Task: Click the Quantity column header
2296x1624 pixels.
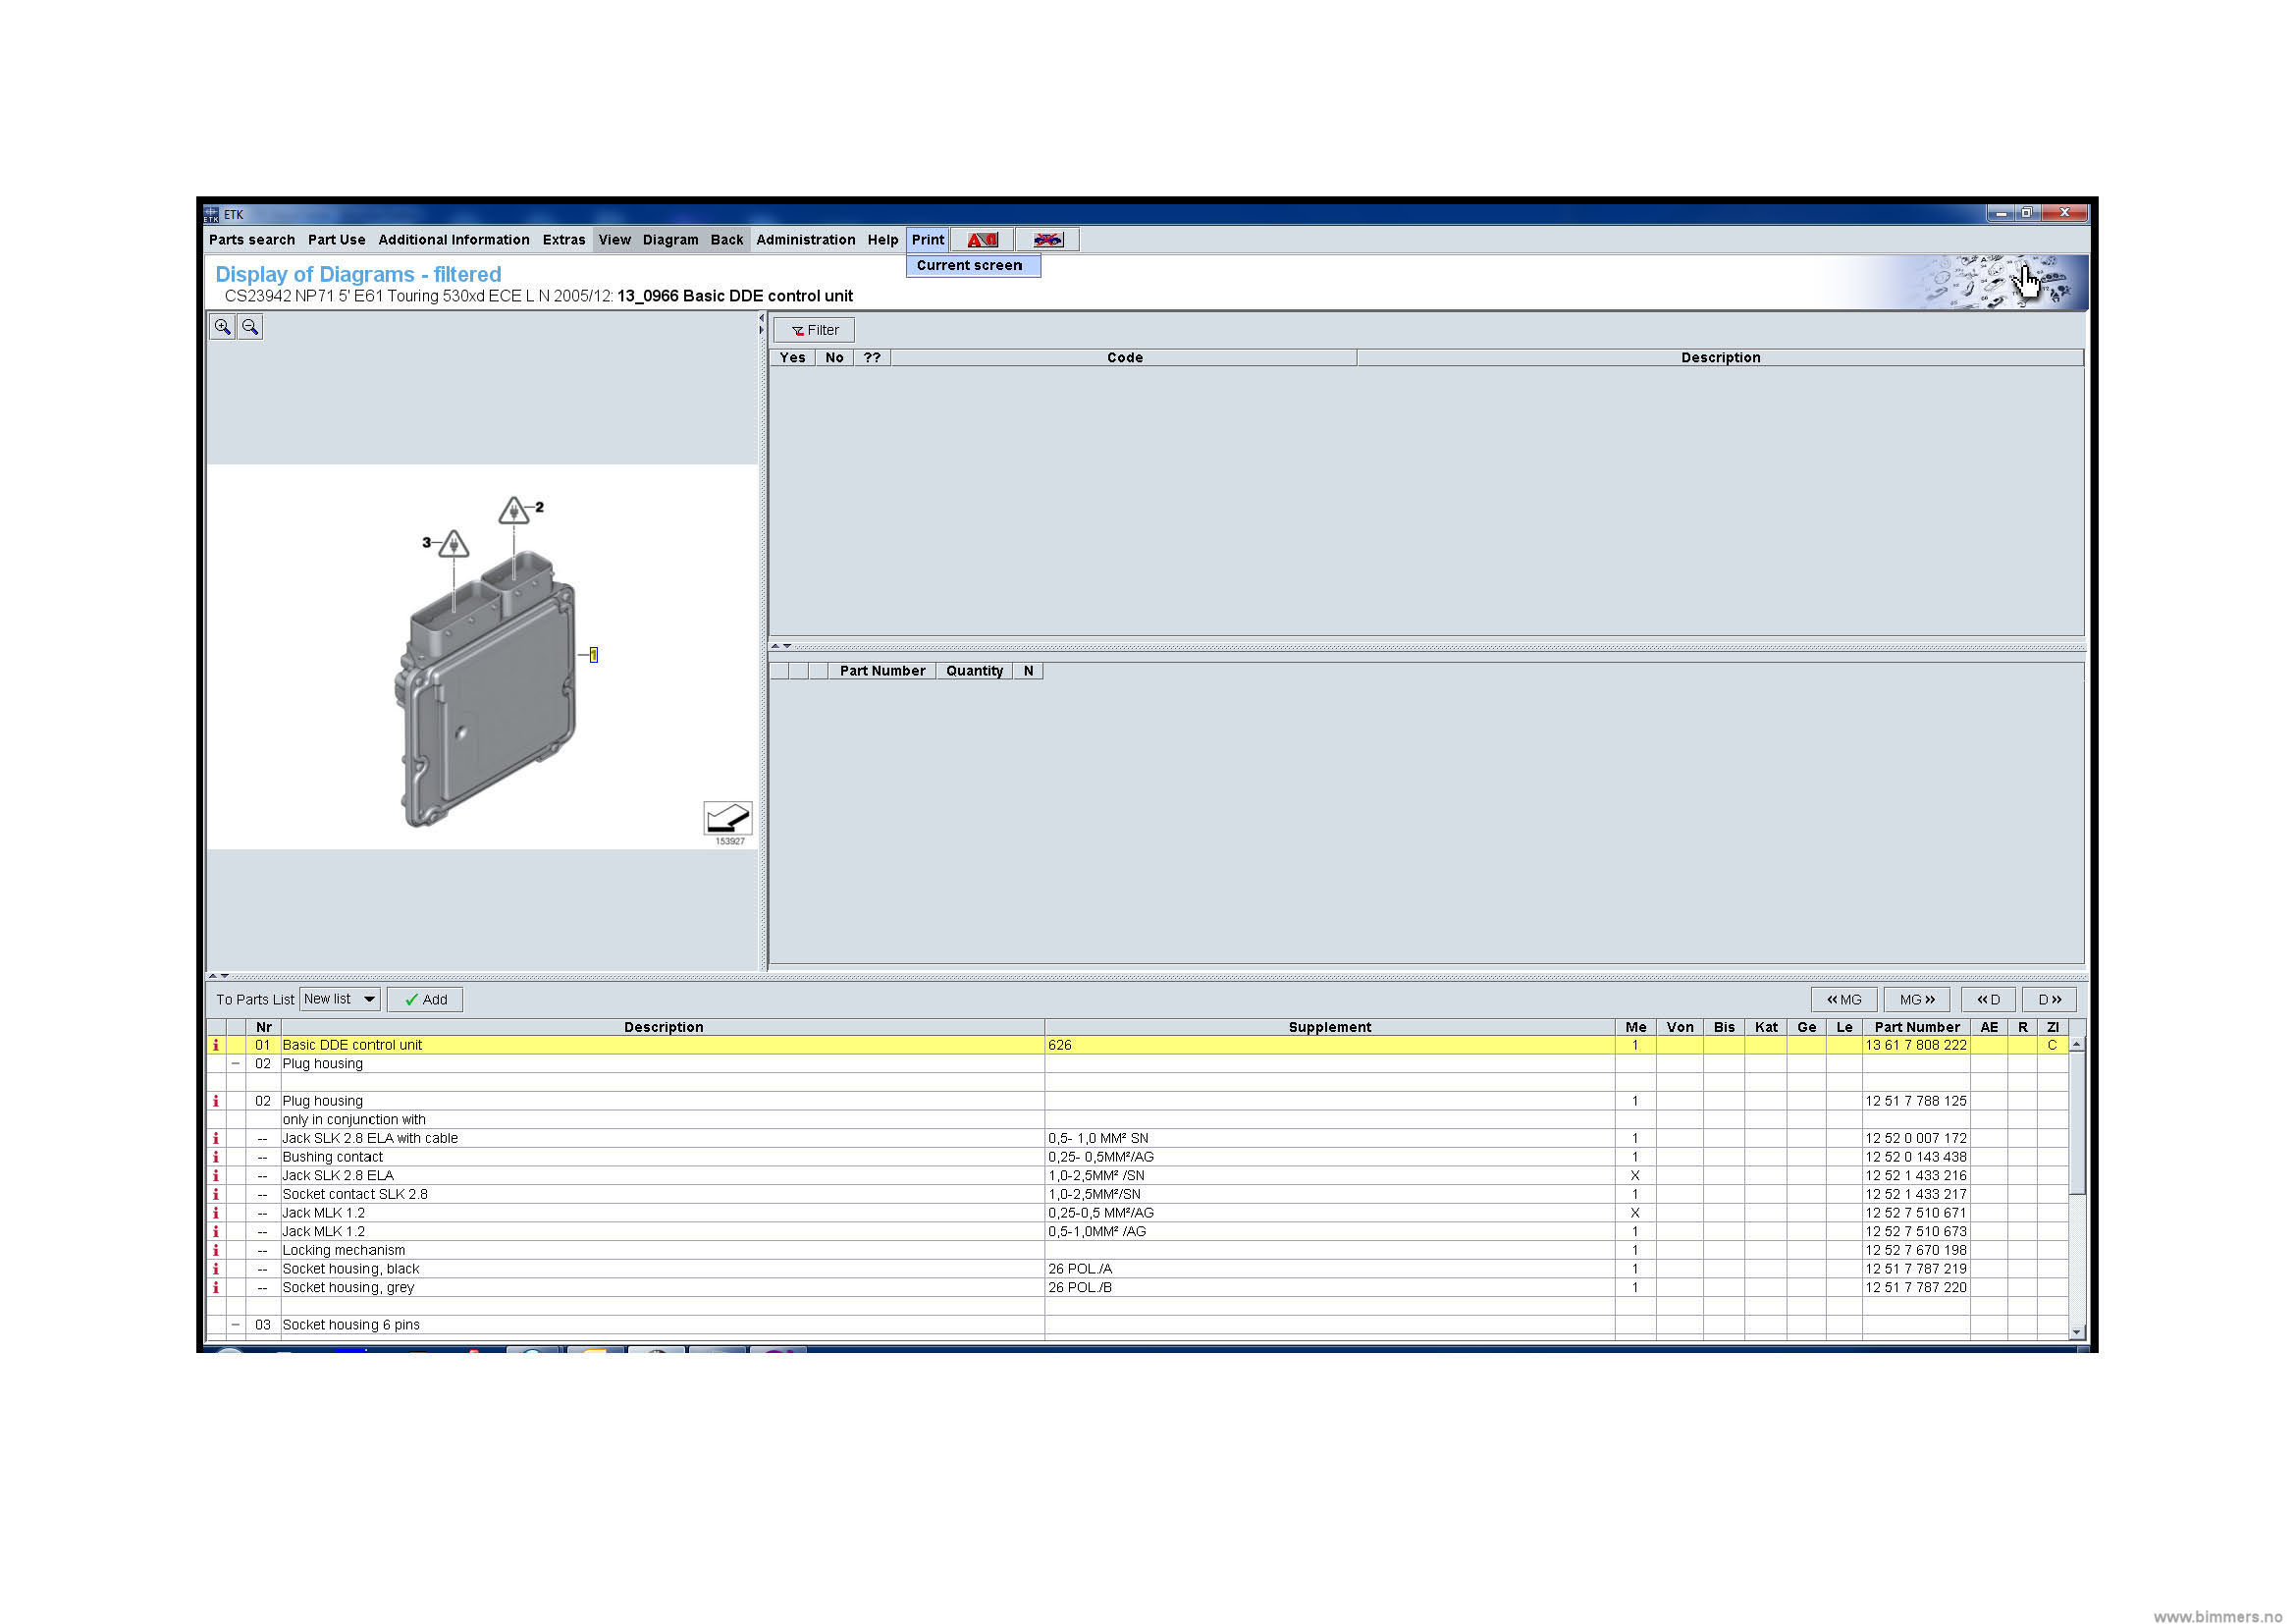Action: (974, 671)
